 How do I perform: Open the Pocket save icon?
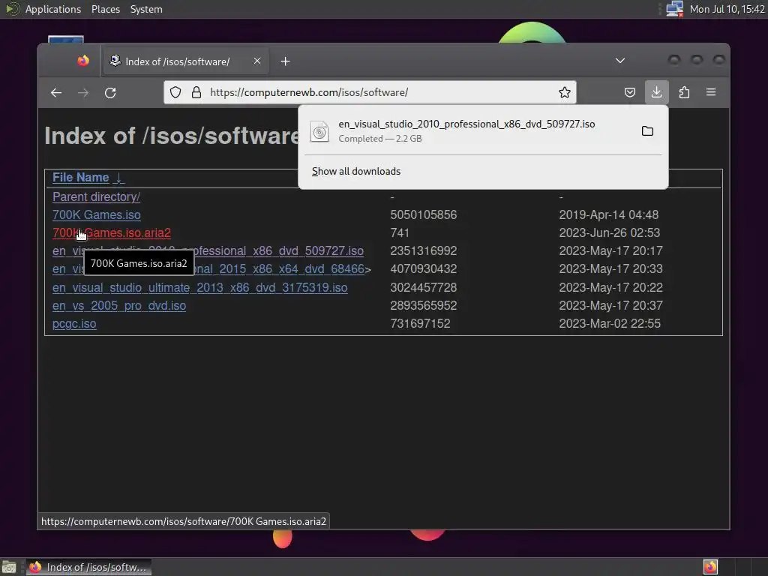click(630, 92)
